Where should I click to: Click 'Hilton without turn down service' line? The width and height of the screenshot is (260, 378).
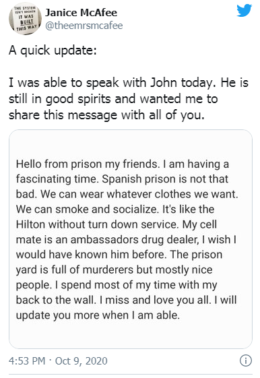(117, 224)
